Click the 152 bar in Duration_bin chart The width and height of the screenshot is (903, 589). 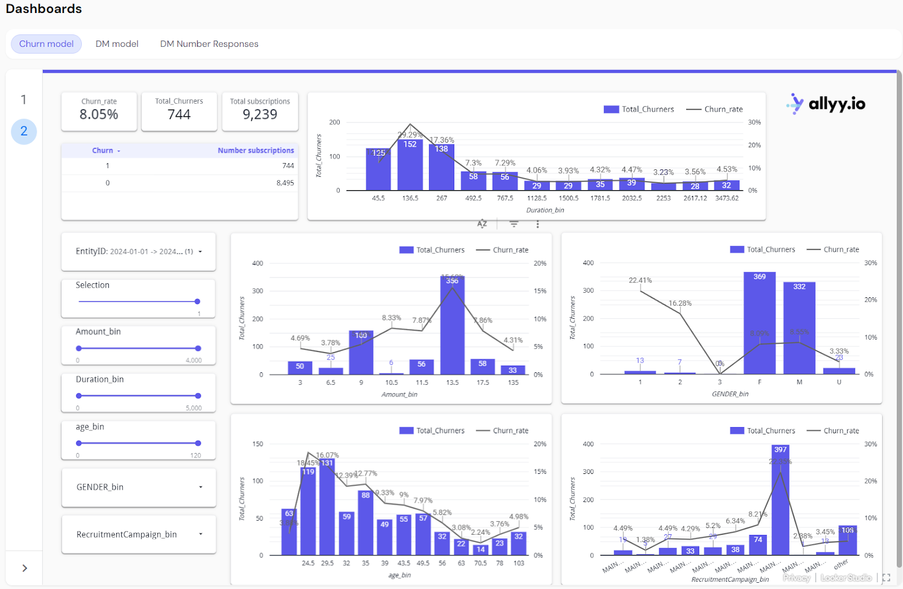tap(410, 164)
